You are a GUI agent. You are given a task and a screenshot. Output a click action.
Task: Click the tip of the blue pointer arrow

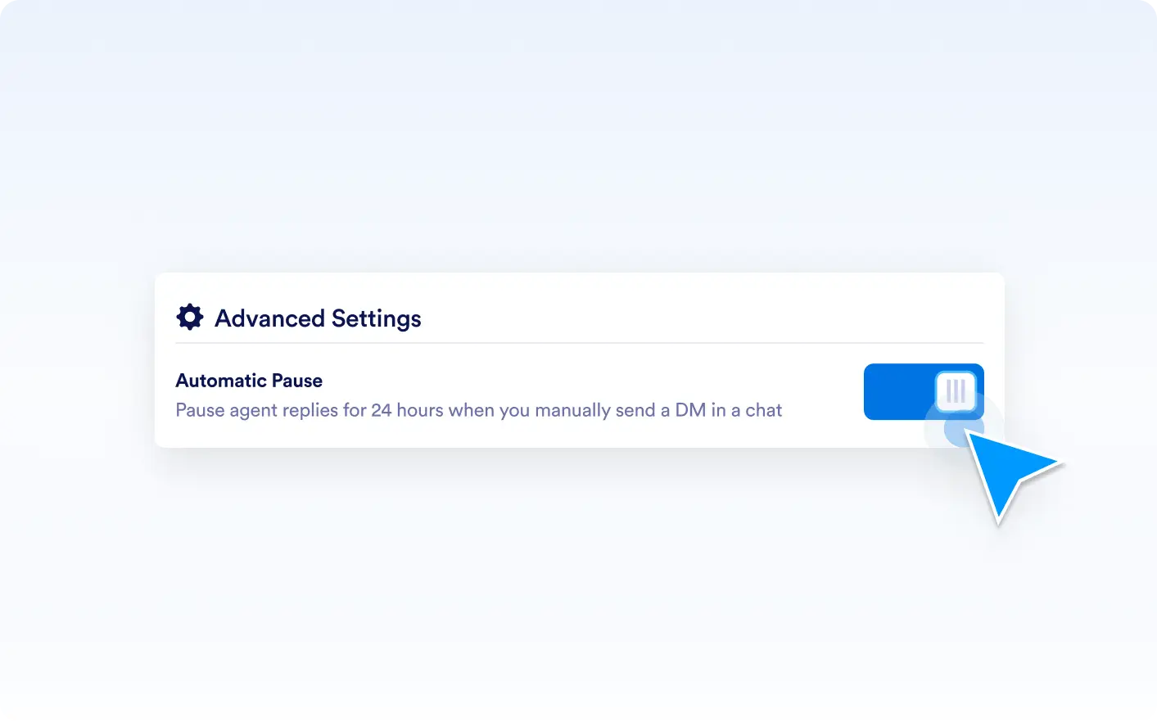[967, 432]
